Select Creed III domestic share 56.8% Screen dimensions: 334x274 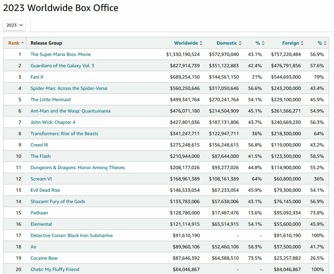[x=255, y=145]
